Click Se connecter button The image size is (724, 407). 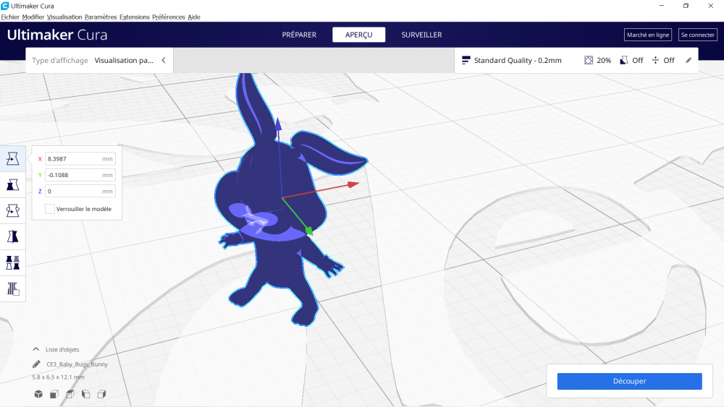click(698, 35)
